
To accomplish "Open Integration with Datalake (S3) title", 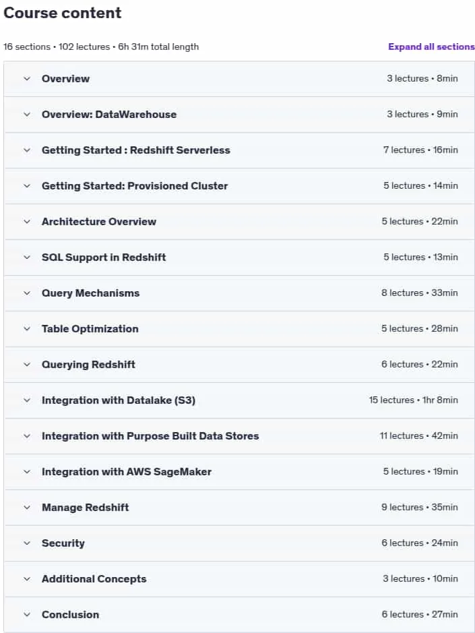I will tap(119, 400).
